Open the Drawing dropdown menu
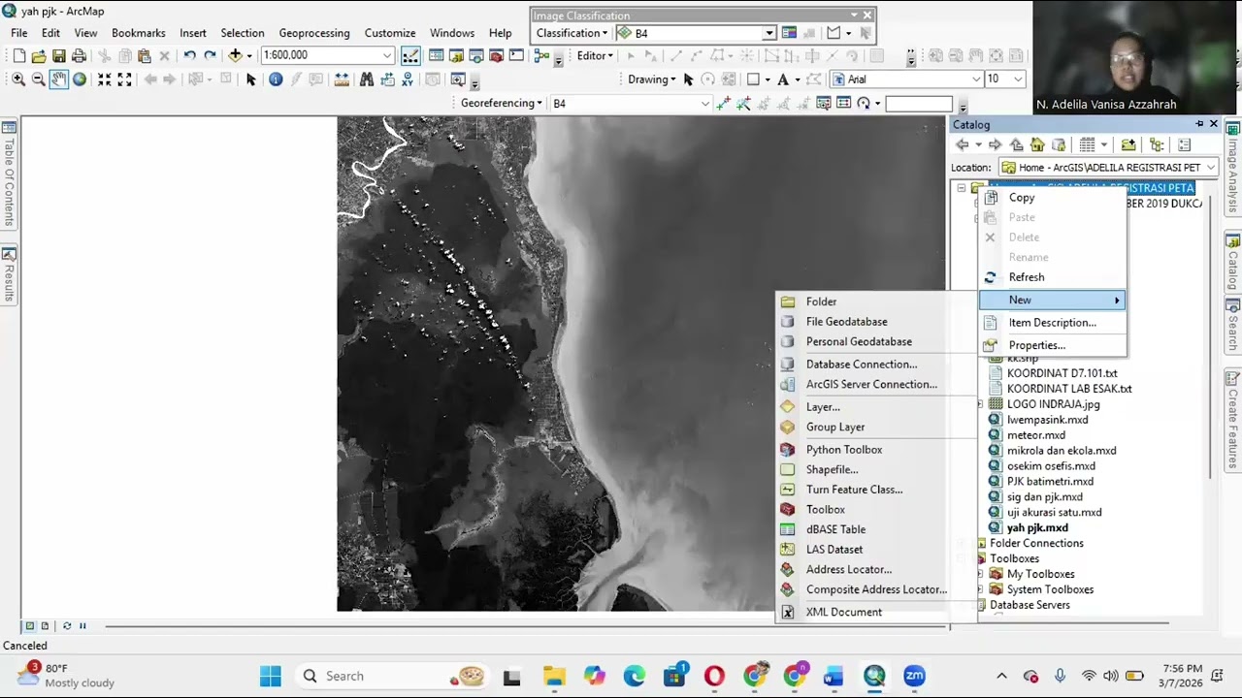This screenshot has width=1242, height=698. tap(652, 79)
